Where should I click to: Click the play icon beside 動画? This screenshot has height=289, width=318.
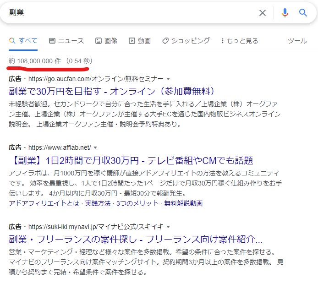click(x=132, y=41)
